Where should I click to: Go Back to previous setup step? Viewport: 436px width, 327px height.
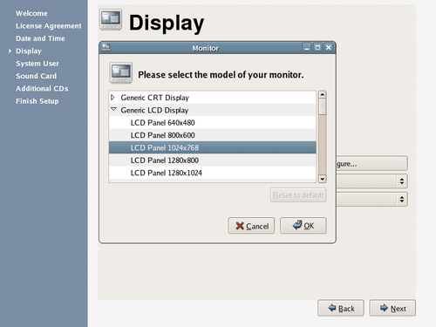click(x=341, y=308)
